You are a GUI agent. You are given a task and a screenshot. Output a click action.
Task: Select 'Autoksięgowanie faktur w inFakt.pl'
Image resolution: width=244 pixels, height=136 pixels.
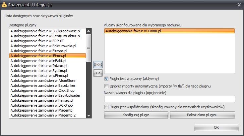[47, 61]
